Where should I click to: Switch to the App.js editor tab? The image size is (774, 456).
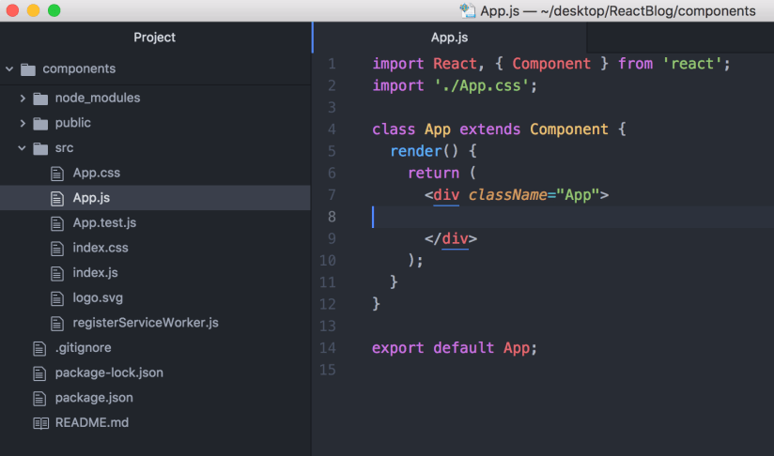[449, 38]
